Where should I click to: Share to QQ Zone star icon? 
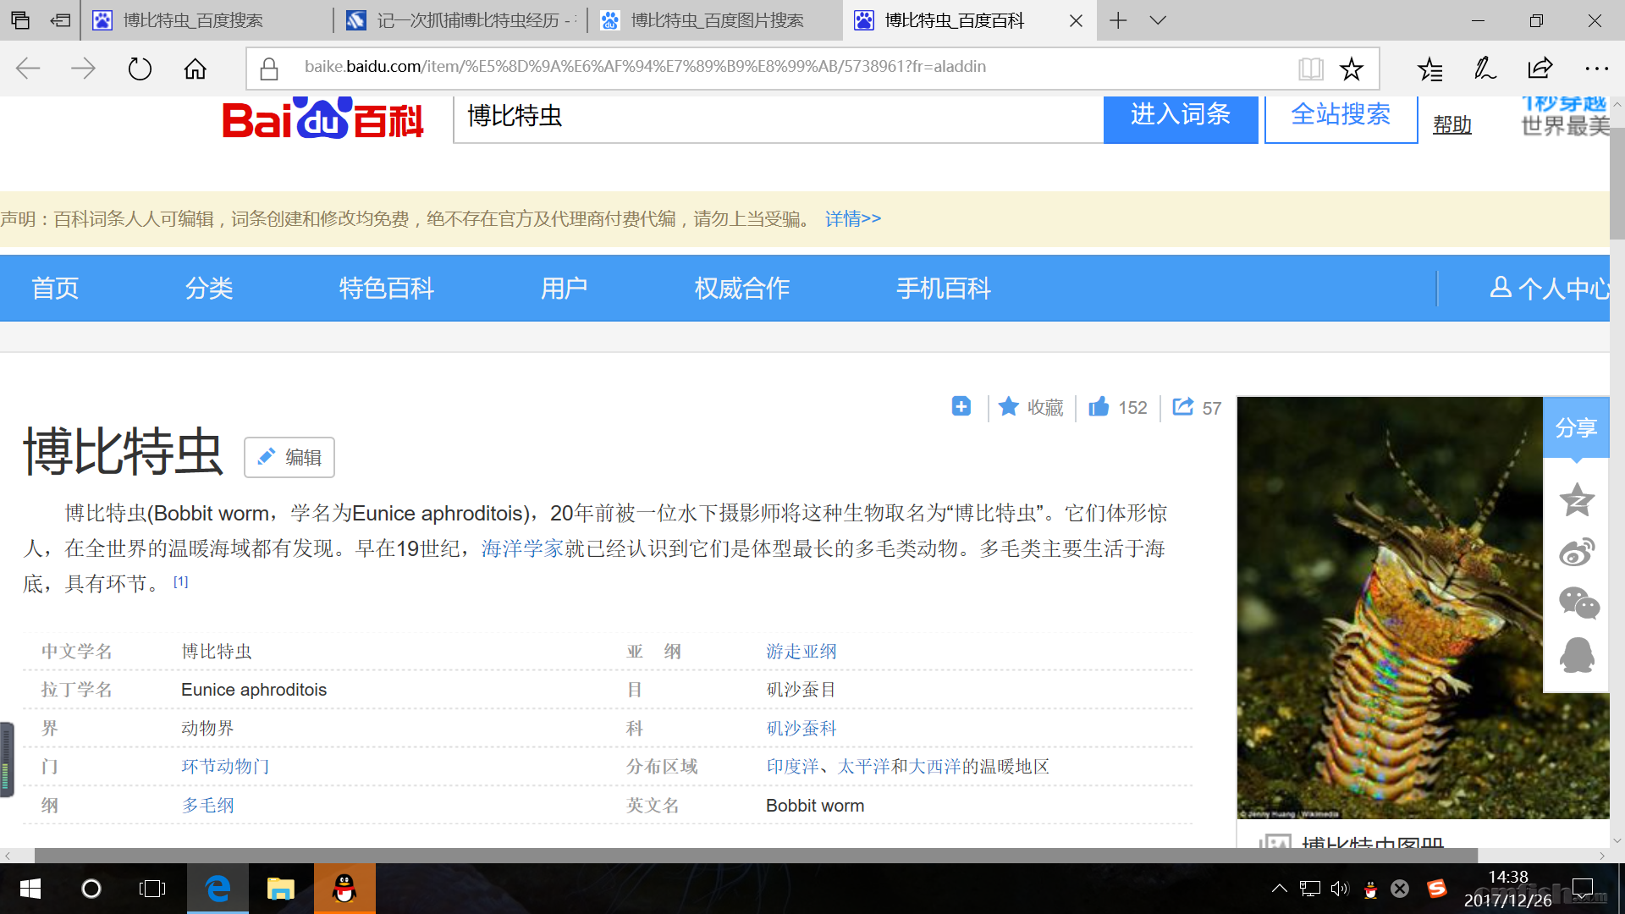[1577, 499]
